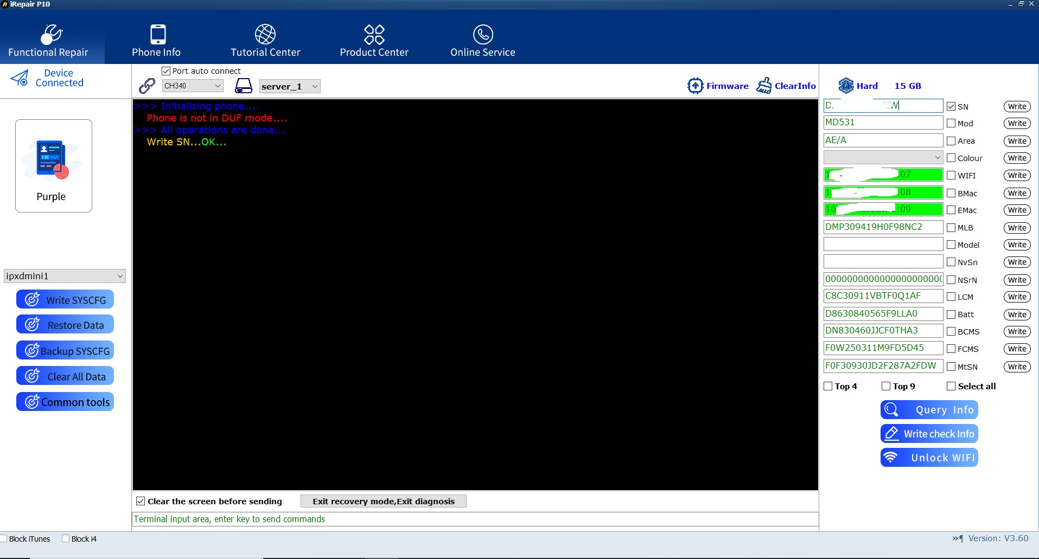Select the Purple mode thumbnail

coord(54,165)
